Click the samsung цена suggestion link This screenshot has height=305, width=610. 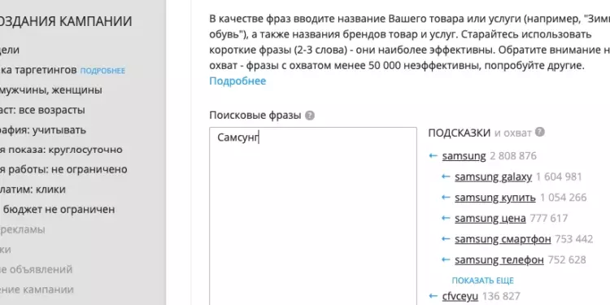coord(490,218)
